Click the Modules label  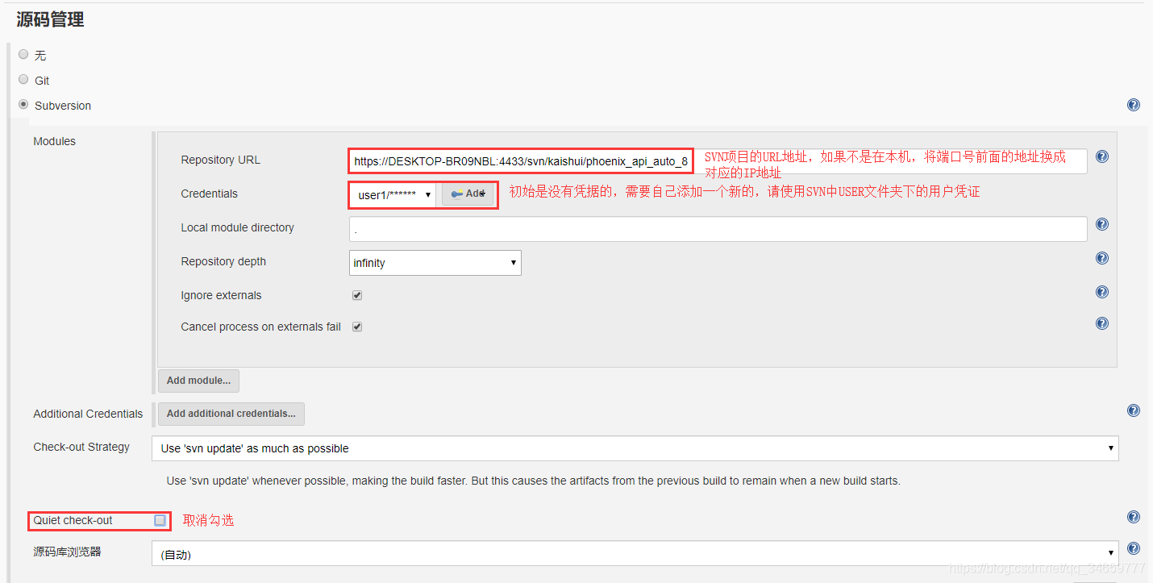pyautogui.click(x=54, y=141)
